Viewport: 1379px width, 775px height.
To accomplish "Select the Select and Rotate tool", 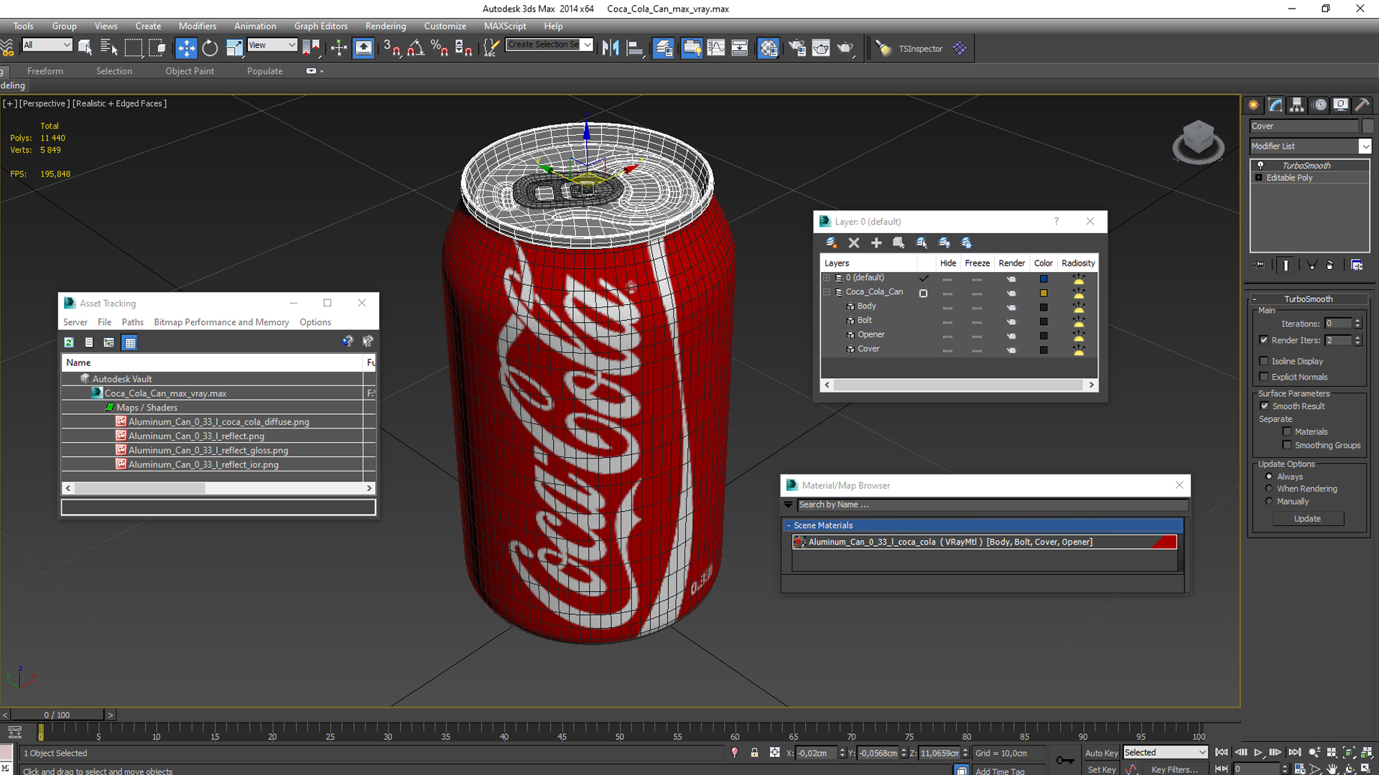I will [210, 48].
